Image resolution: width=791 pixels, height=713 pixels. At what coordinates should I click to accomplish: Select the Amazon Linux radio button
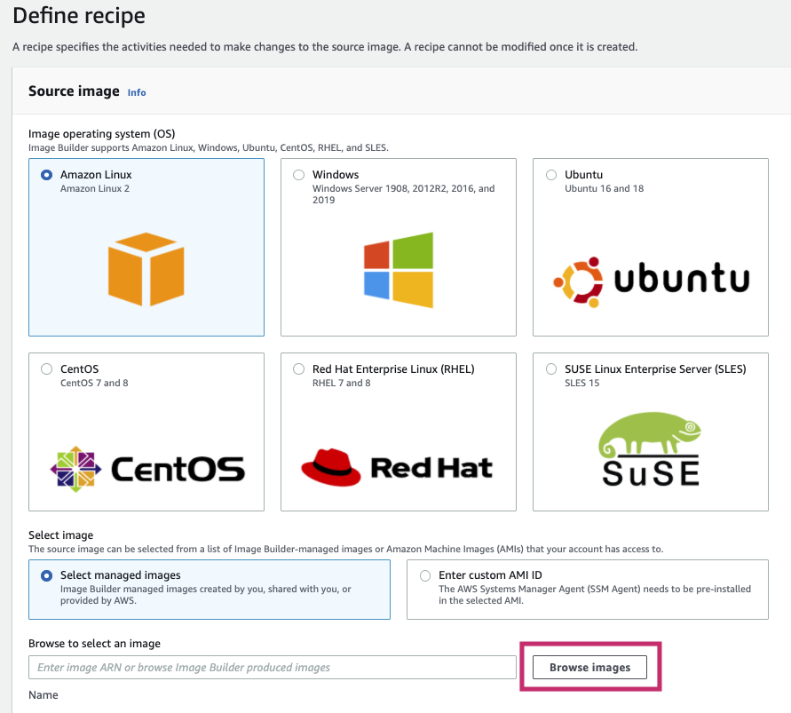[x=46, y=175]
